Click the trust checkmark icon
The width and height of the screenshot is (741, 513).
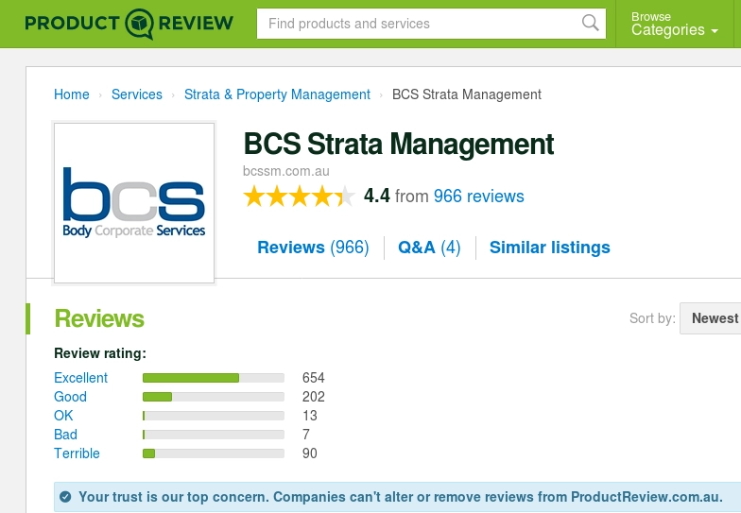(65, 497)
